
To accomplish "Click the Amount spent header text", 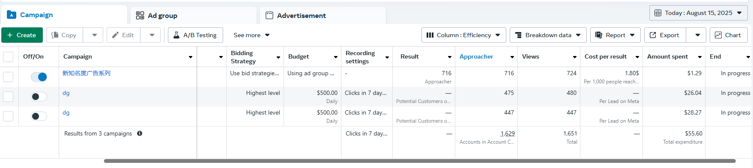I will click(x=667, y=56).
